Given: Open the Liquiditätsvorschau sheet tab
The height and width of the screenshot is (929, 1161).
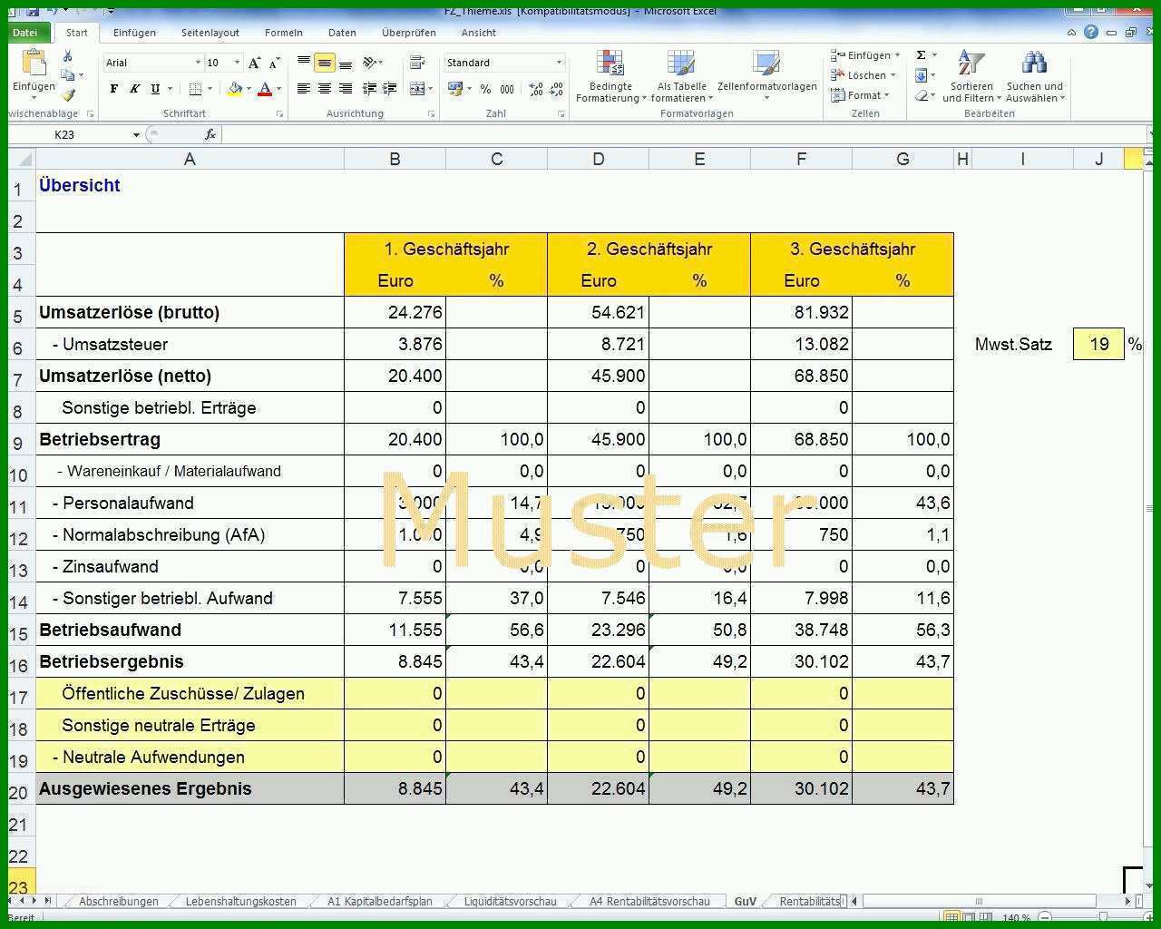Looking at the screenshot, I should [x=510, y=901].
